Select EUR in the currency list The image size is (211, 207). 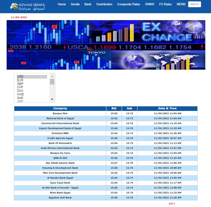(x=32, y=80)
